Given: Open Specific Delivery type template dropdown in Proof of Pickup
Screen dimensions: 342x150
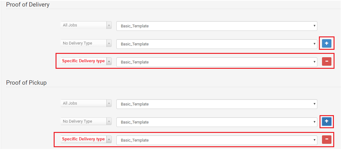Looking at the screenshot, I should click(x=217, y=140).
